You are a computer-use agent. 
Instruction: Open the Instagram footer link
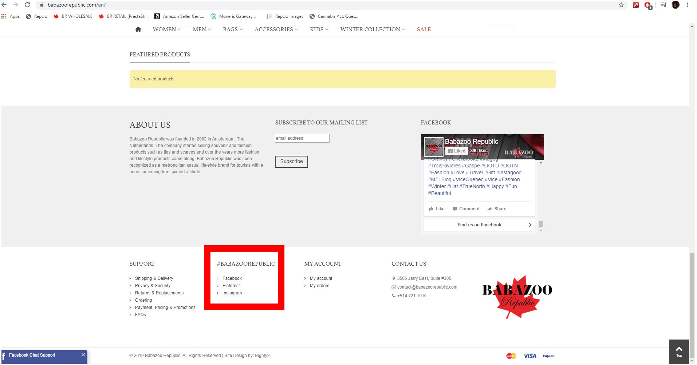coord(232,293)
